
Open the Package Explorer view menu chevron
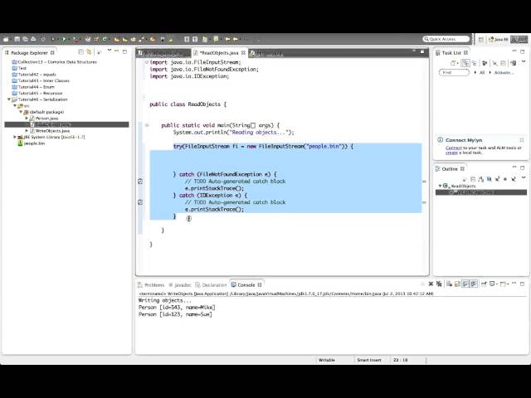(109, 50)
